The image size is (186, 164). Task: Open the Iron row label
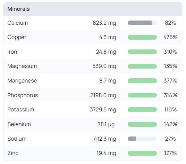tap(12, 52)
